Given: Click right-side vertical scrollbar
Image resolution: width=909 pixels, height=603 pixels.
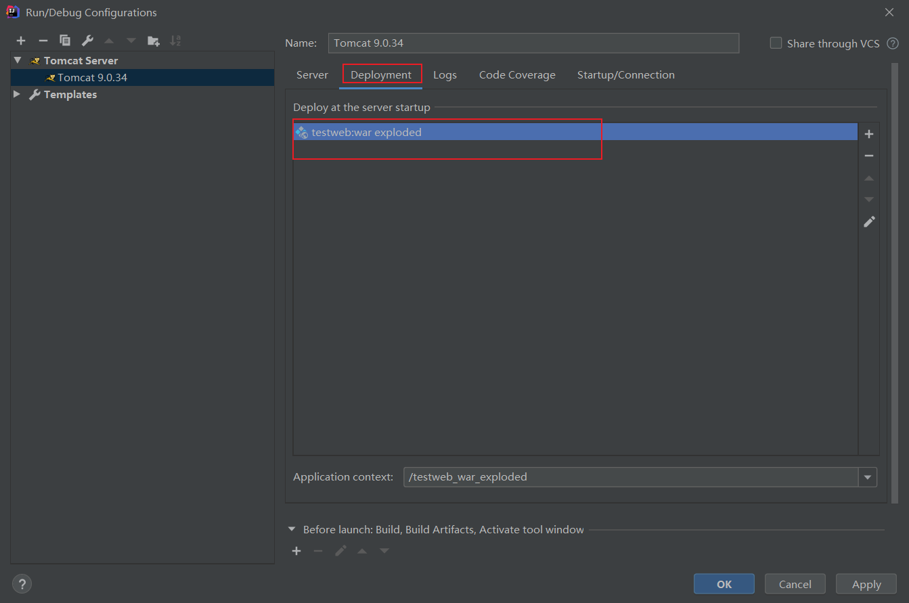Looking at the screenshot, I should [895, 284].
